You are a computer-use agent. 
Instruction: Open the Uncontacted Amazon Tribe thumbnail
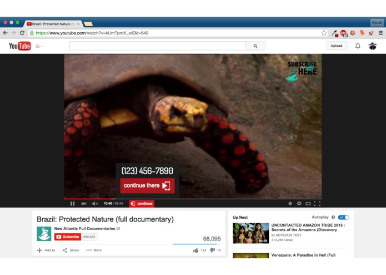click(250, 233)
